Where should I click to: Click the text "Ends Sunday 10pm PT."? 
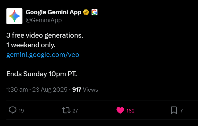click(42, 74)
